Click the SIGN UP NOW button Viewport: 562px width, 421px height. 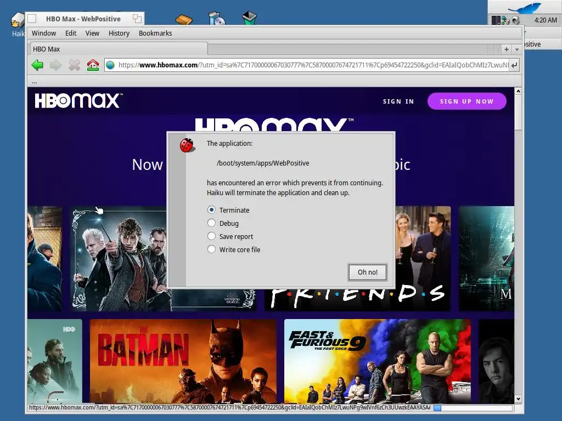[x=467, y=101]
